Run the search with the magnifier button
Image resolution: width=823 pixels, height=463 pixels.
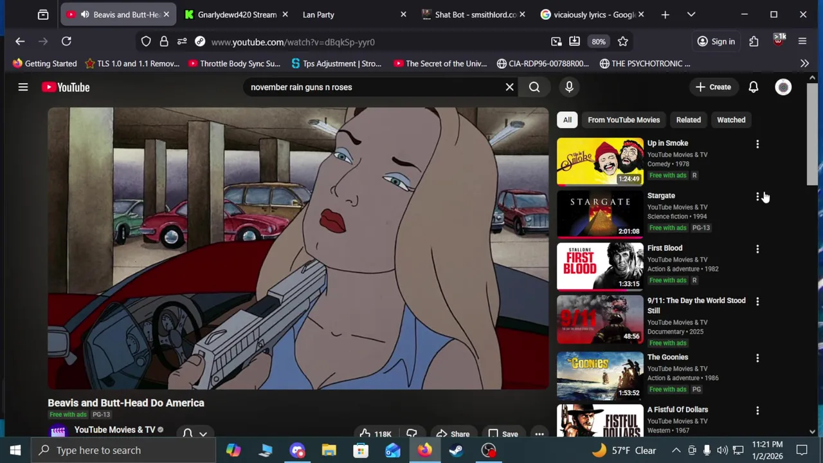pos(534,87)
